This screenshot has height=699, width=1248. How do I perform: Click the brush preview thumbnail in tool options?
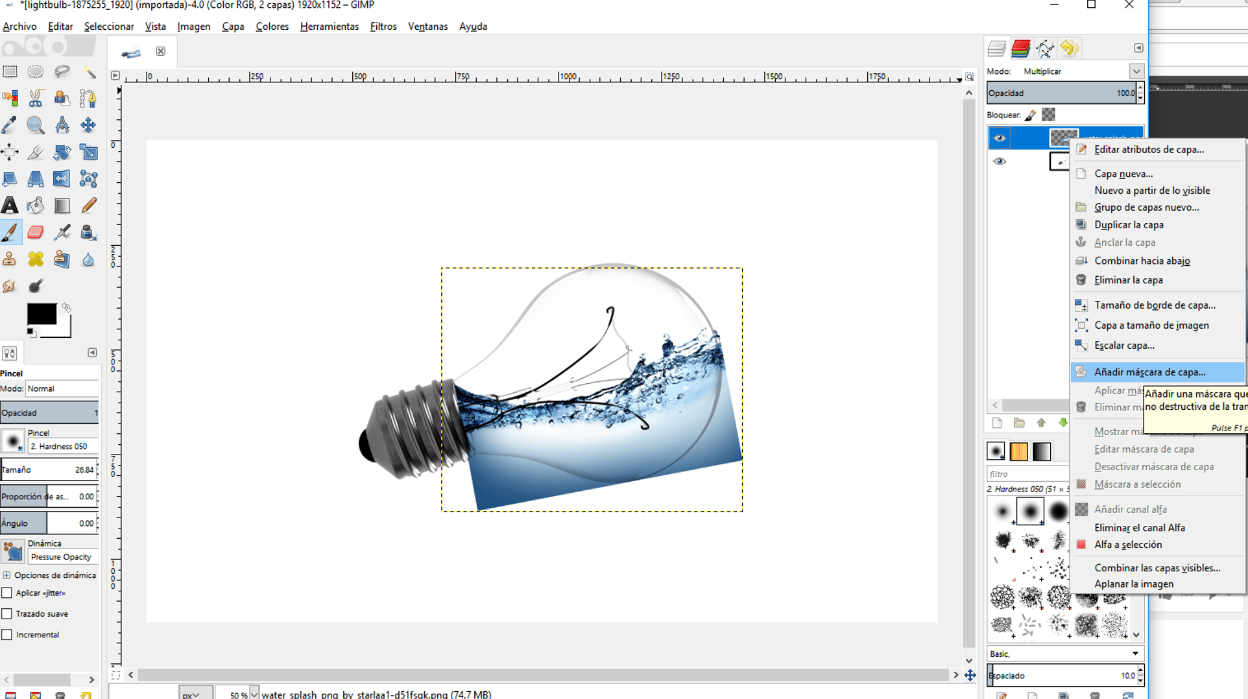tap(12, 441)
